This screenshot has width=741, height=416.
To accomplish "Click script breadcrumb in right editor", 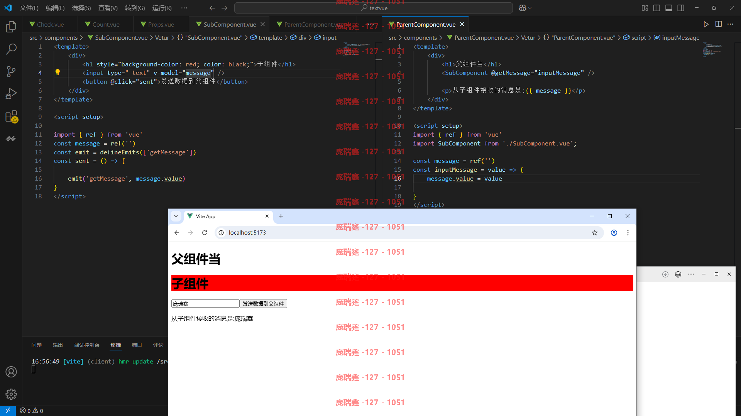I will [x=635, y=37].
